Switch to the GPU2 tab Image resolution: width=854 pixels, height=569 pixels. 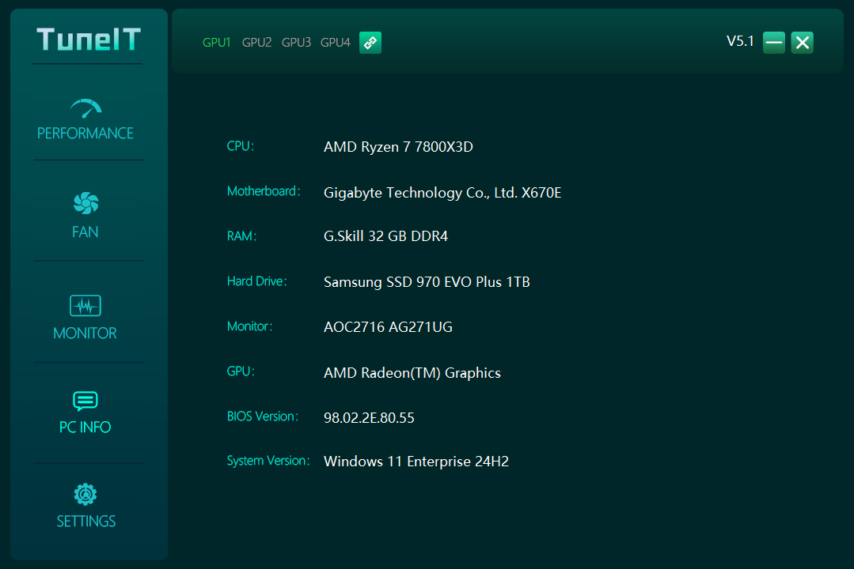(x=256, y=43)
